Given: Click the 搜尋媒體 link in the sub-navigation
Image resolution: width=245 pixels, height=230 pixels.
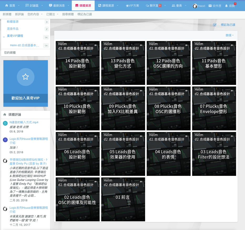Looking at the screenshot, I should click(x=68, y=14).
